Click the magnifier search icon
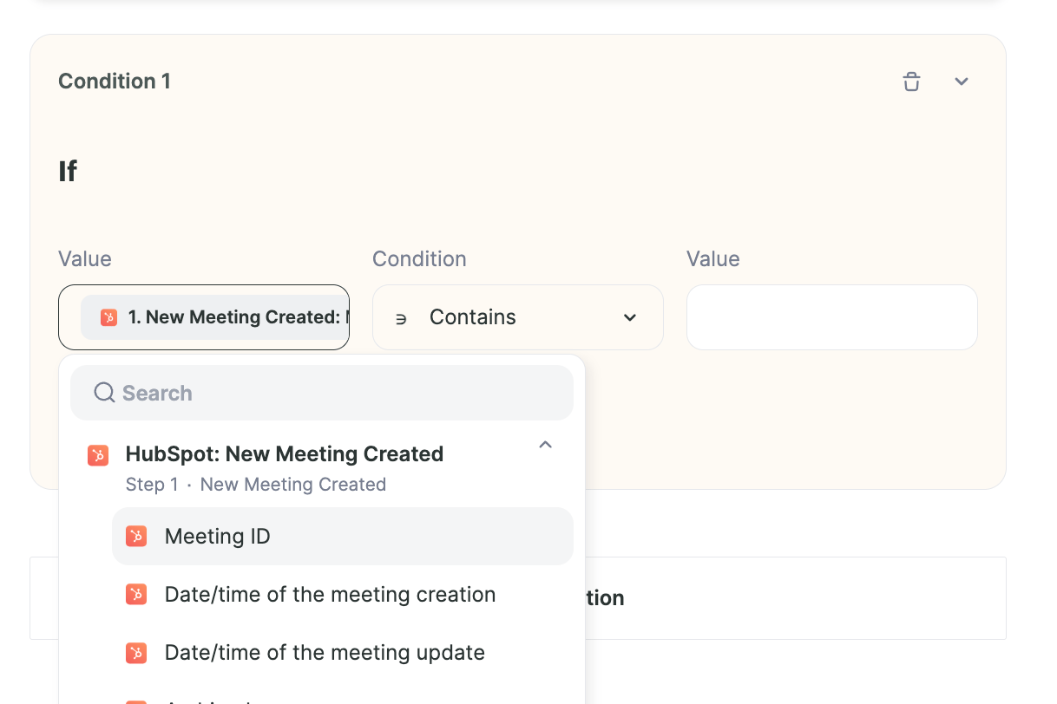The width and height of the screenshot is (1057, 704). tap(104, 393)
